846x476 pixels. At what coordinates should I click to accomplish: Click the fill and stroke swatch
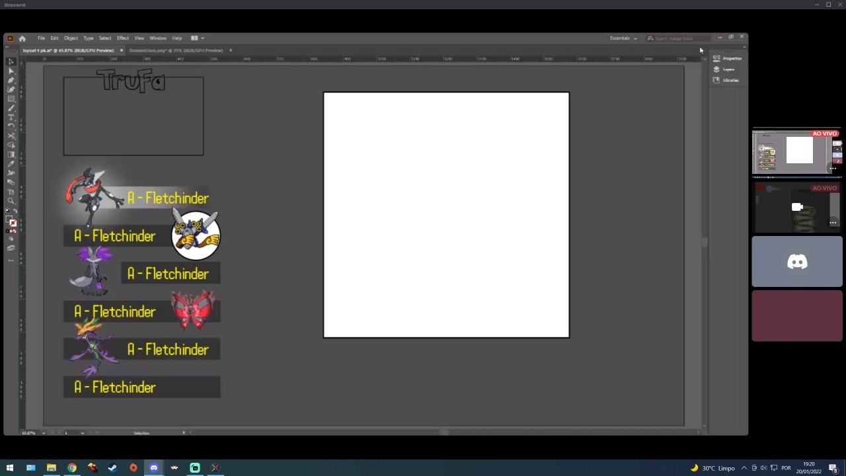pos(11,220)
